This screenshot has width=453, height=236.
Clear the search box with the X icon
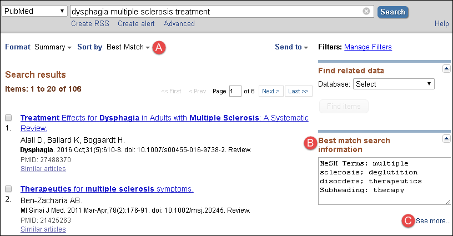pos(366,11)
